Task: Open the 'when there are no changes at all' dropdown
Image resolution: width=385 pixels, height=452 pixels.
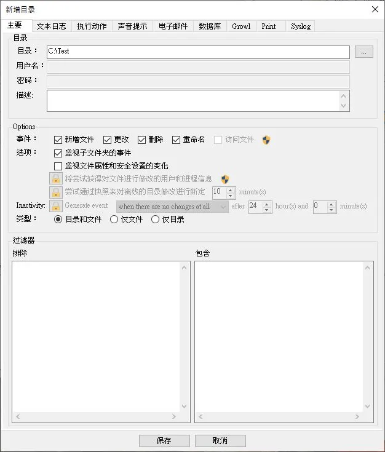Action: [x=172, y=207]
